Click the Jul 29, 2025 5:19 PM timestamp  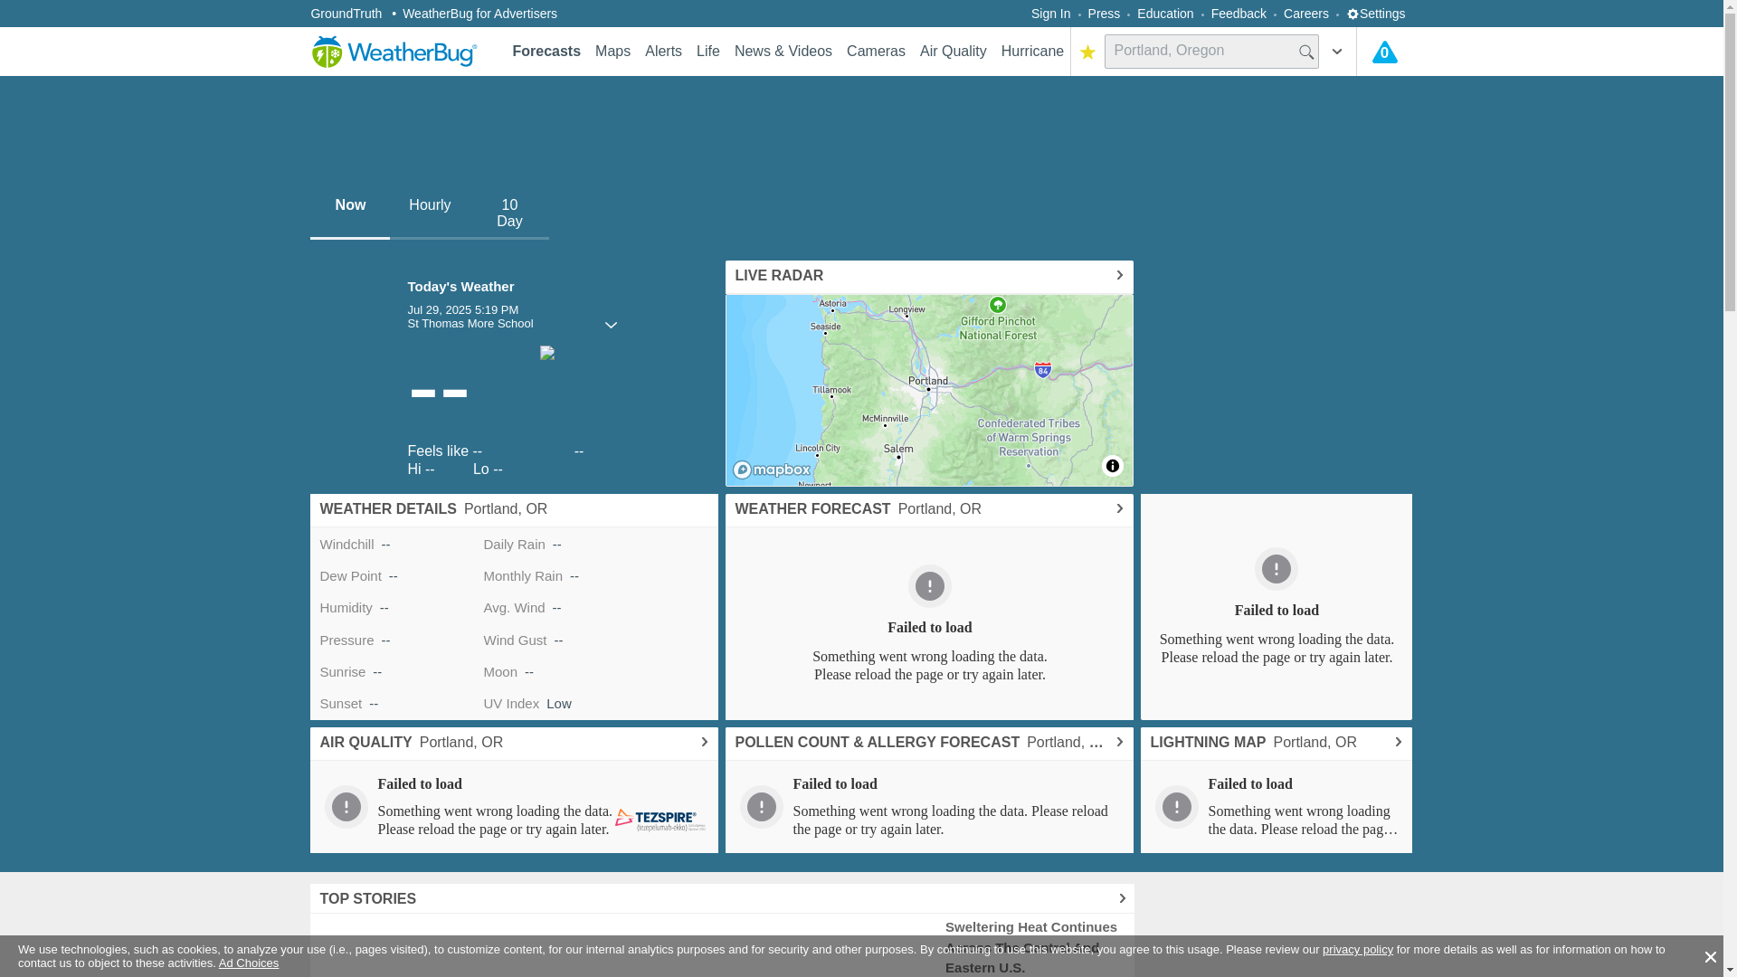[462, 310]
